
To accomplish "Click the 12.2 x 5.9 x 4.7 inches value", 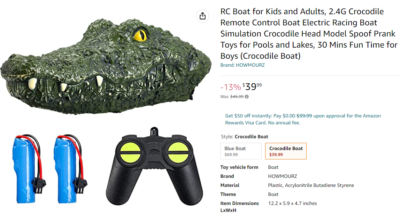I will coord(292,203).
